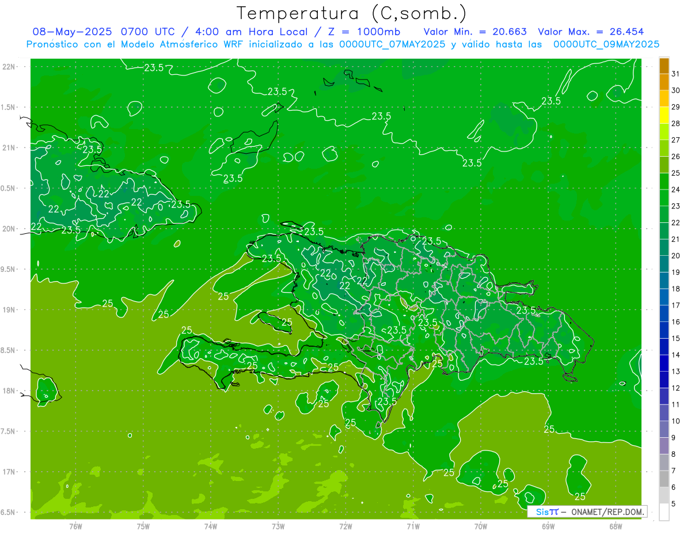Click the color scale value "5"
The image size is (691, 534).
[673, 504]
